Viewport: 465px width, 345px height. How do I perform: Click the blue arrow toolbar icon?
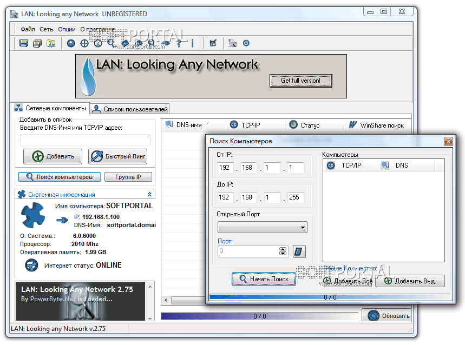[x=166, y=43]
